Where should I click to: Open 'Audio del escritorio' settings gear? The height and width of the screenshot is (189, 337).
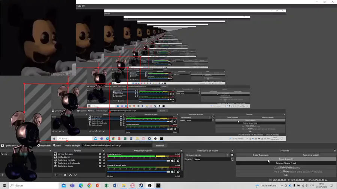(x=178, y=161)
